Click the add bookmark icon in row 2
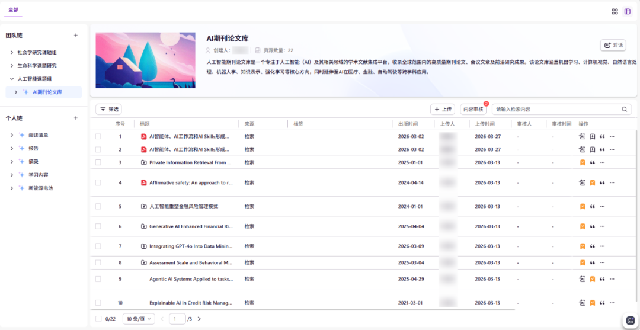Screen dimensions: 640x330 (x=592, y=150)
